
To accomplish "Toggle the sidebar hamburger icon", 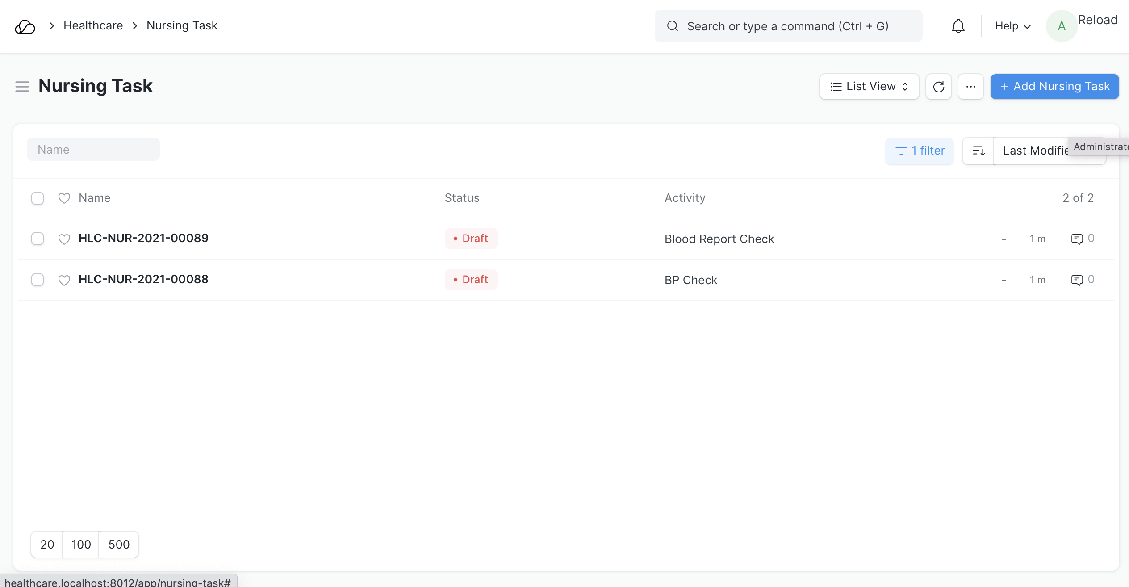I will pyautogui.click(x=22, y=86).
